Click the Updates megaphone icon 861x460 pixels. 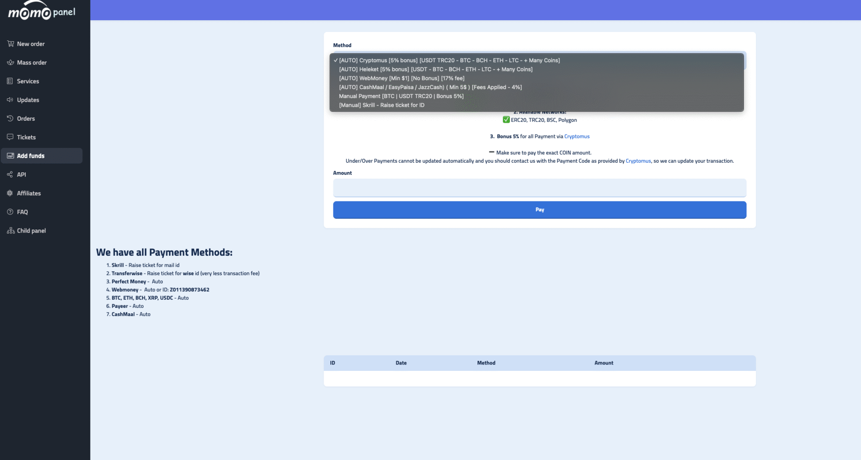(10, 100)
